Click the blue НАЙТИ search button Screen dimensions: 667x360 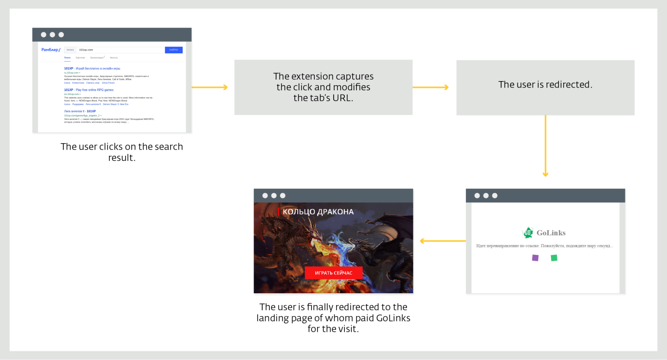pos(174,50)
